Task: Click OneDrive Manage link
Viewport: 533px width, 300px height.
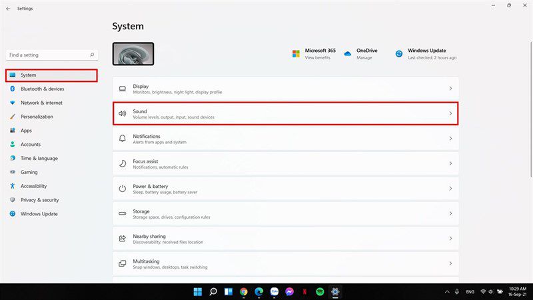Action: (x=364, y=58)
